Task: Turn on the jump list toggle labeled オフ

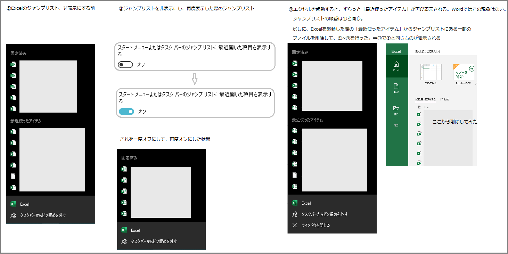Action: click(x=125, y=65)
